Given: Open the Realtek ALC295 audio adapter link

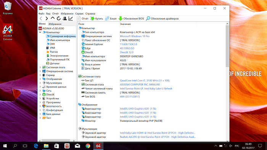Looking at the screenshot, I should click(x=158, y=137).
